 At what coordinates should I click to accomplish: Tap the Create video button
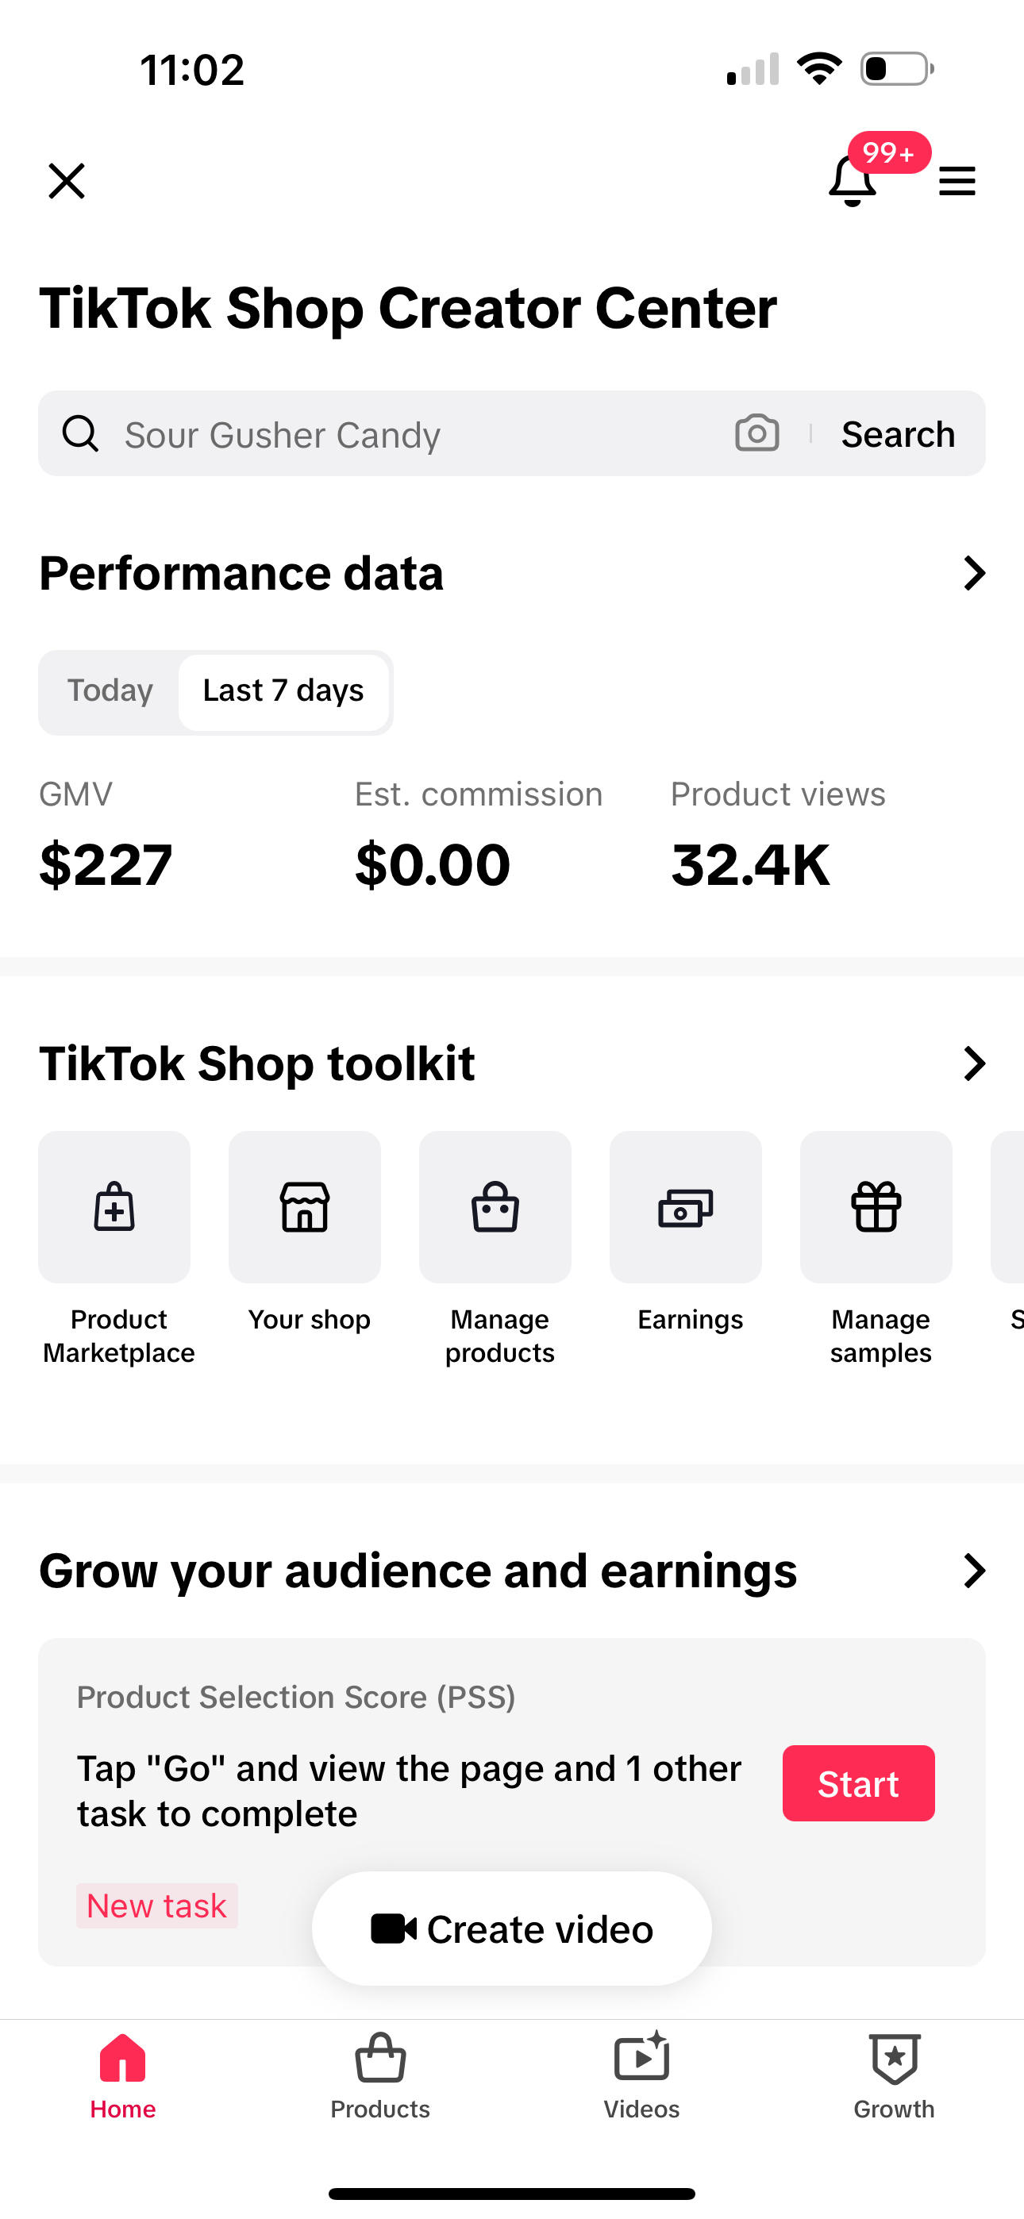512,1929
